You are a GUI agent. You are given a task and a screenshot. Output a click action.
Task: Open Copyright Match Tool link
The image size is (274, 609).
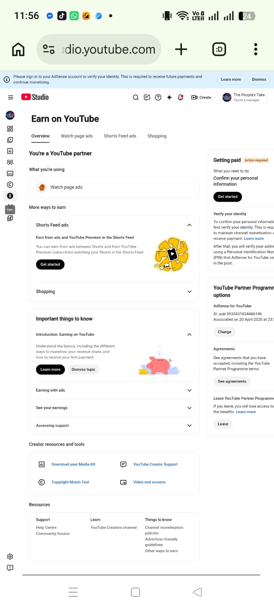click(70, 482)
